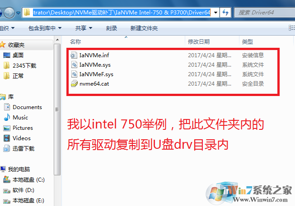Sort by the 名称 column header

click(x=75, y=41)
